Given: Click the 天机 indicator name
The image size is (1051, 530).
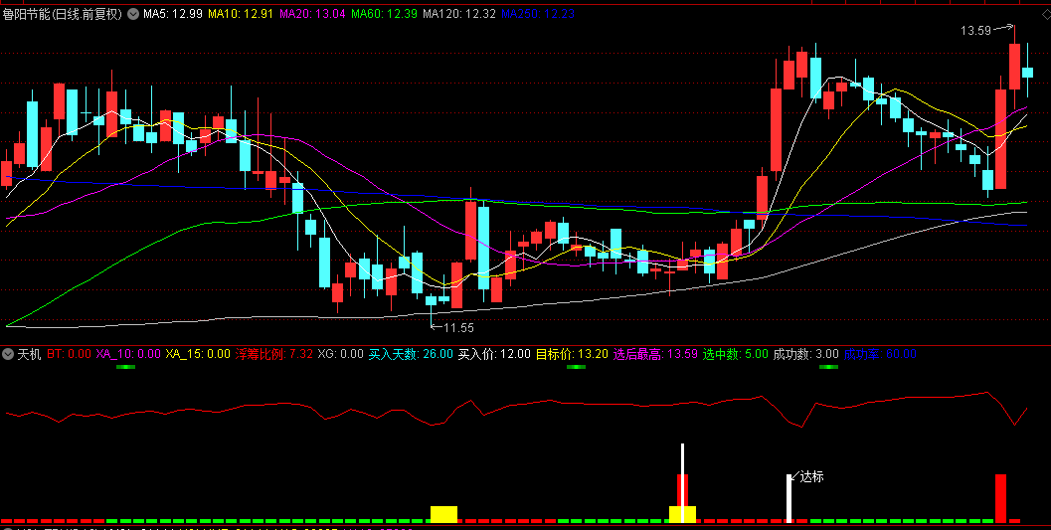Looking at the screenshot, I should pos(29,354).
